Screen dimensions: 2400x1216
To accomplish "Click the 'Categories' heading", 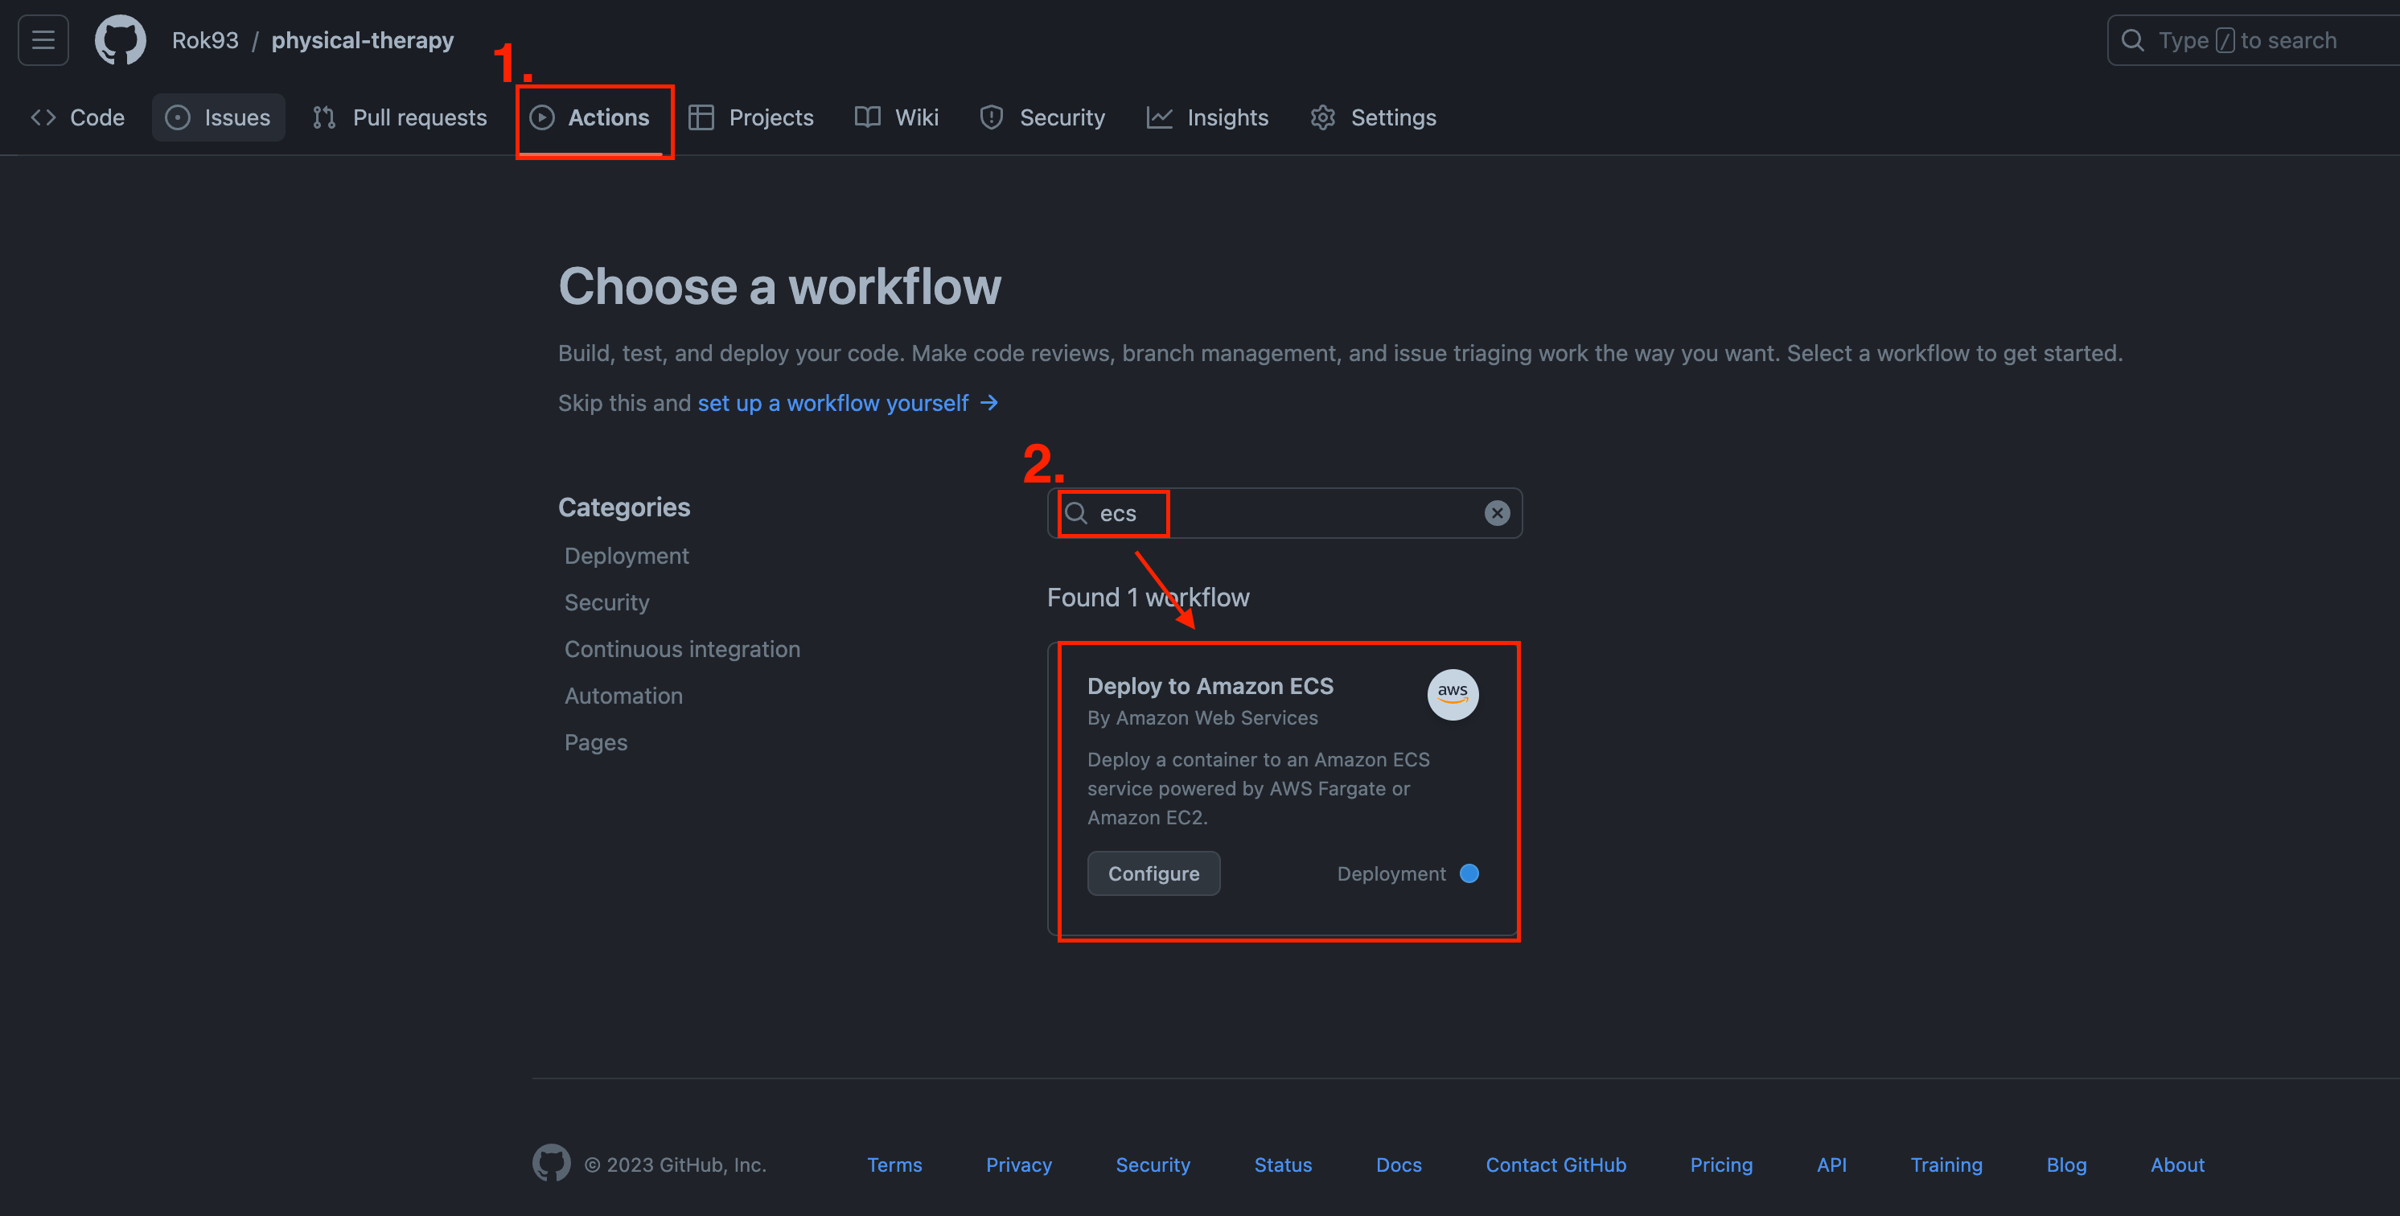I will [x=624, y=506].
